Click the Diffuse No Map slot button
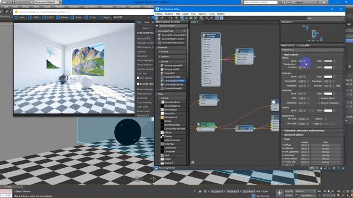 pos(325,145)
